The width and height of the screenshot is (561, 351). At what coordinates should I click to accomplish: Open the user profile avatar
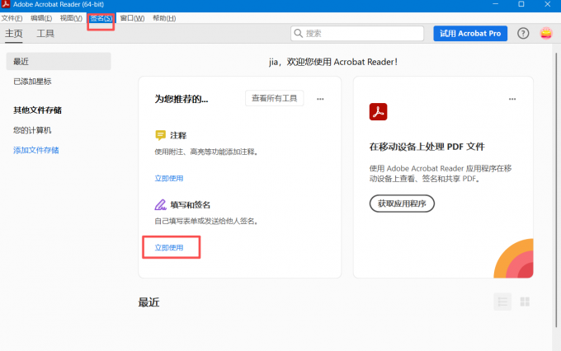click(x=546, y=34)
